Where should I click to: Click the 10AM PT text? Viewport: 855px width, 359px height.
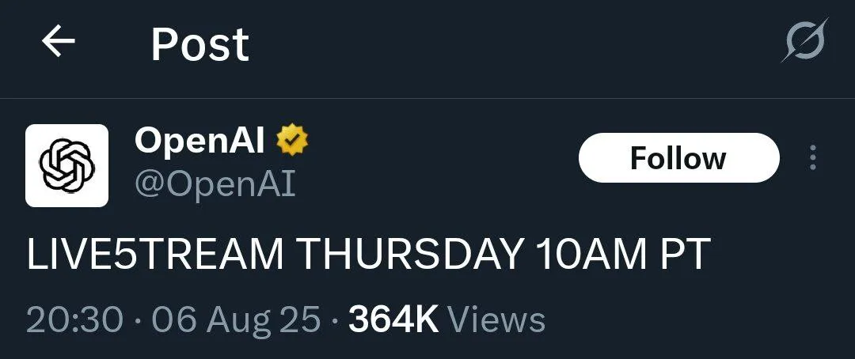623,255
